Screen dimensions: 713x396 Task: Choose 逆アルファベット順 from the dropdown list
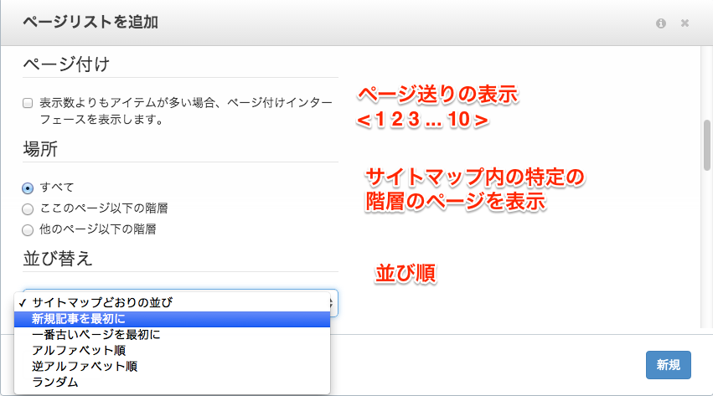84,366
